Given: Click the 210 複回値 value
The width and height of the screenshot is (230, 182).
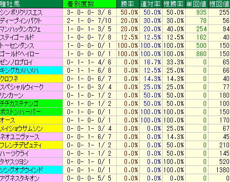Looking at the screenshot, I should tap(225, 145).
